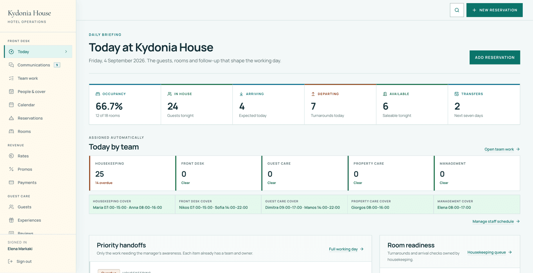Open Payments under Revenue
Image resolution: width=533 pixels, height=273 pixels.
[38, 183]
